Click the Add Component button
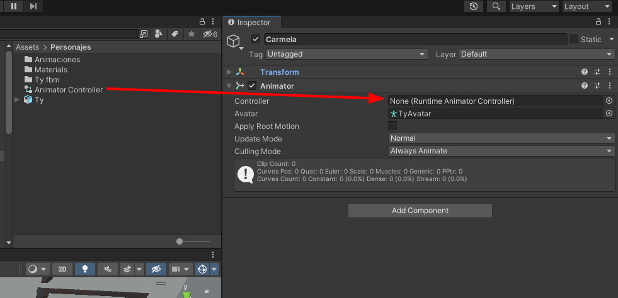This screenshot has height=298, width=618. pos(420,211)
